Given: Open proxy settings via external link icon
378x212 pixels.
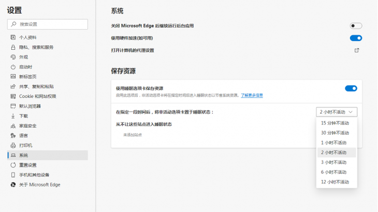Looking at the screenshot, I should point(356,50).
